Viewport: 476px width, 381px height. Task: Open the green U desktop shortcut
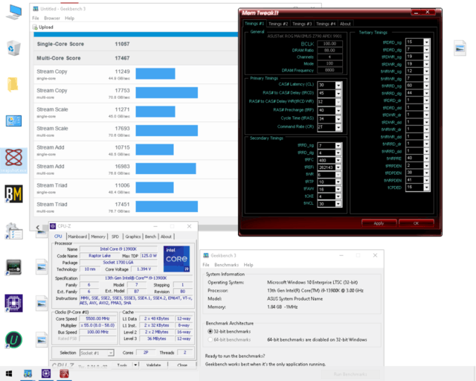click(13, 339)
